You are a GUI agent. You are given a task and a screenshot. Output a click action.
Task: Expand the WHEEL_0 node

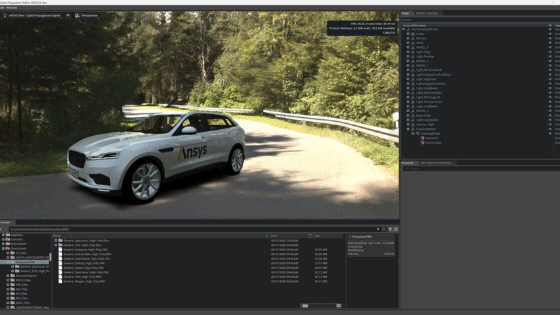[408, 47]
